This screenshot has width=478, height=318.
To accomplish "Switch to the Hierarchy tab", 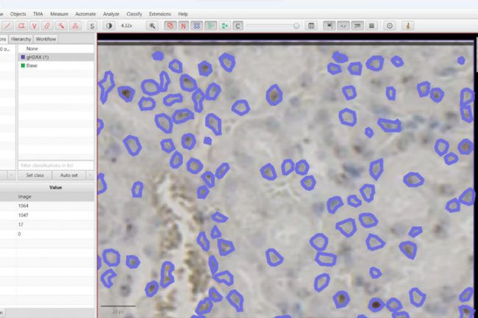I will click(21, 39).
